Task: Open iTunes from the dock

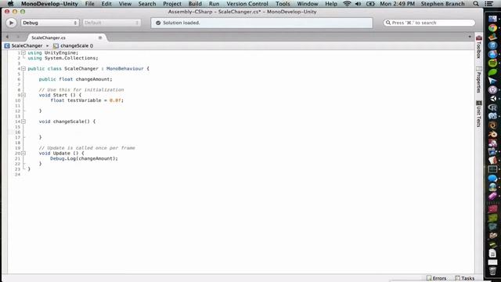Action: (x=492, y=45)
